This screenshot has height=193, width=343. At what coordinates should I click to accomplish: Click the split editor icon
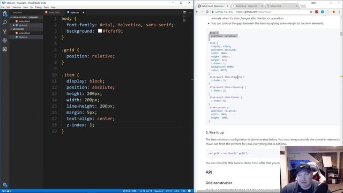[184, 12]
